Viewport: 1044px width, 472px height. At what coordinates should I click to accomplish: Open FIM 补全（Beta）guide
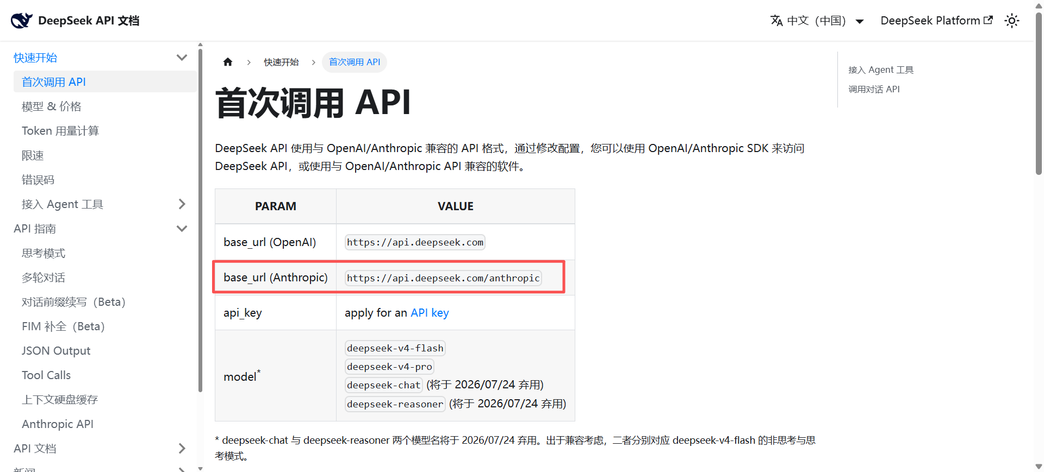pyautogui.click(x=64, y=326)
